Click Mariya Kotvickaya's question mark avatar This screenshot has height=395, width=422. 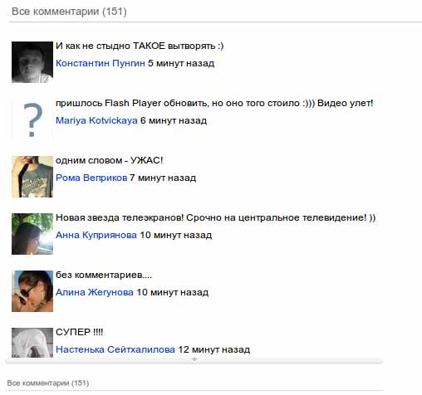tap(32, 119)
